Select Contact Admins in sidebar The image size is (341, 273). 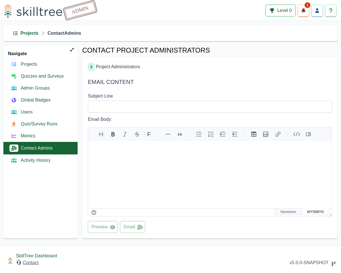[x=40, y=148]
